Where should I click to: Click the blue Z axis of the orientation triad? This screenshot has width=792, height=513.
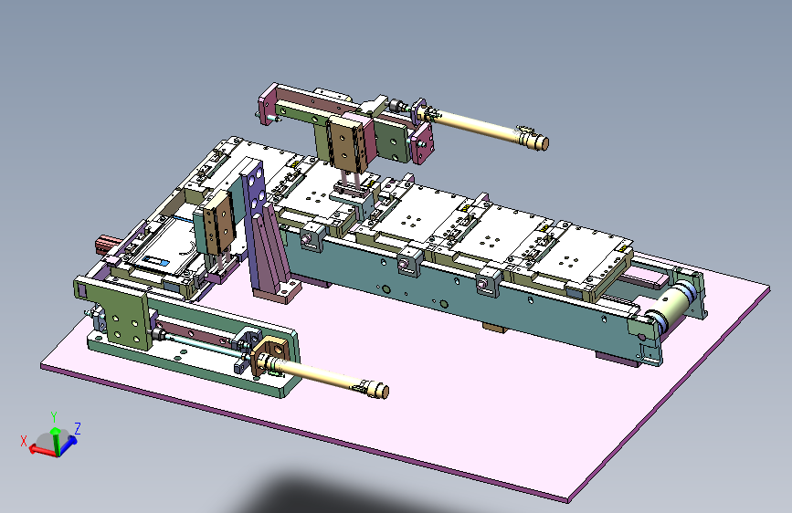click(69, 444)
